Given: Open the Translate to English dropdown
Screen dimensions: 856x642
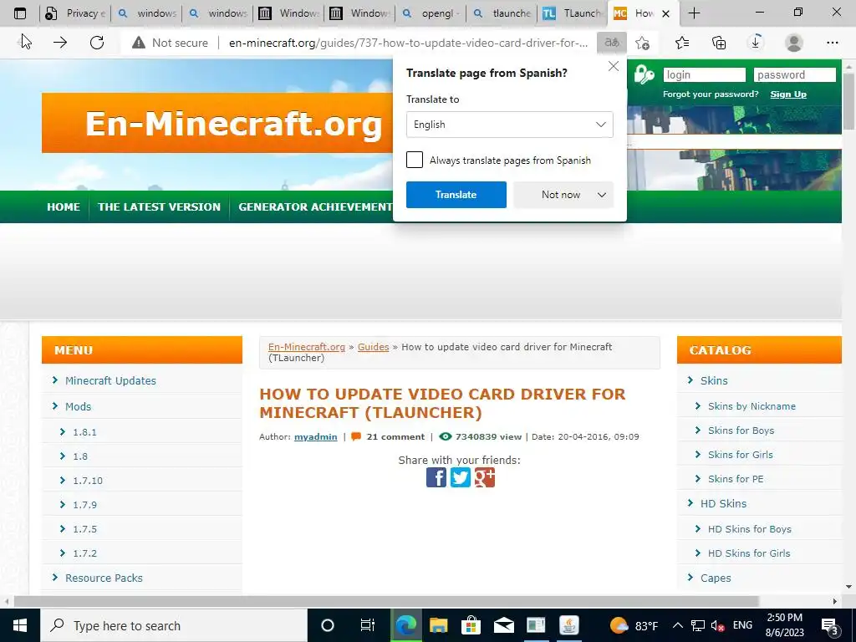Looking at the screenshot, I should coord(509,125).
